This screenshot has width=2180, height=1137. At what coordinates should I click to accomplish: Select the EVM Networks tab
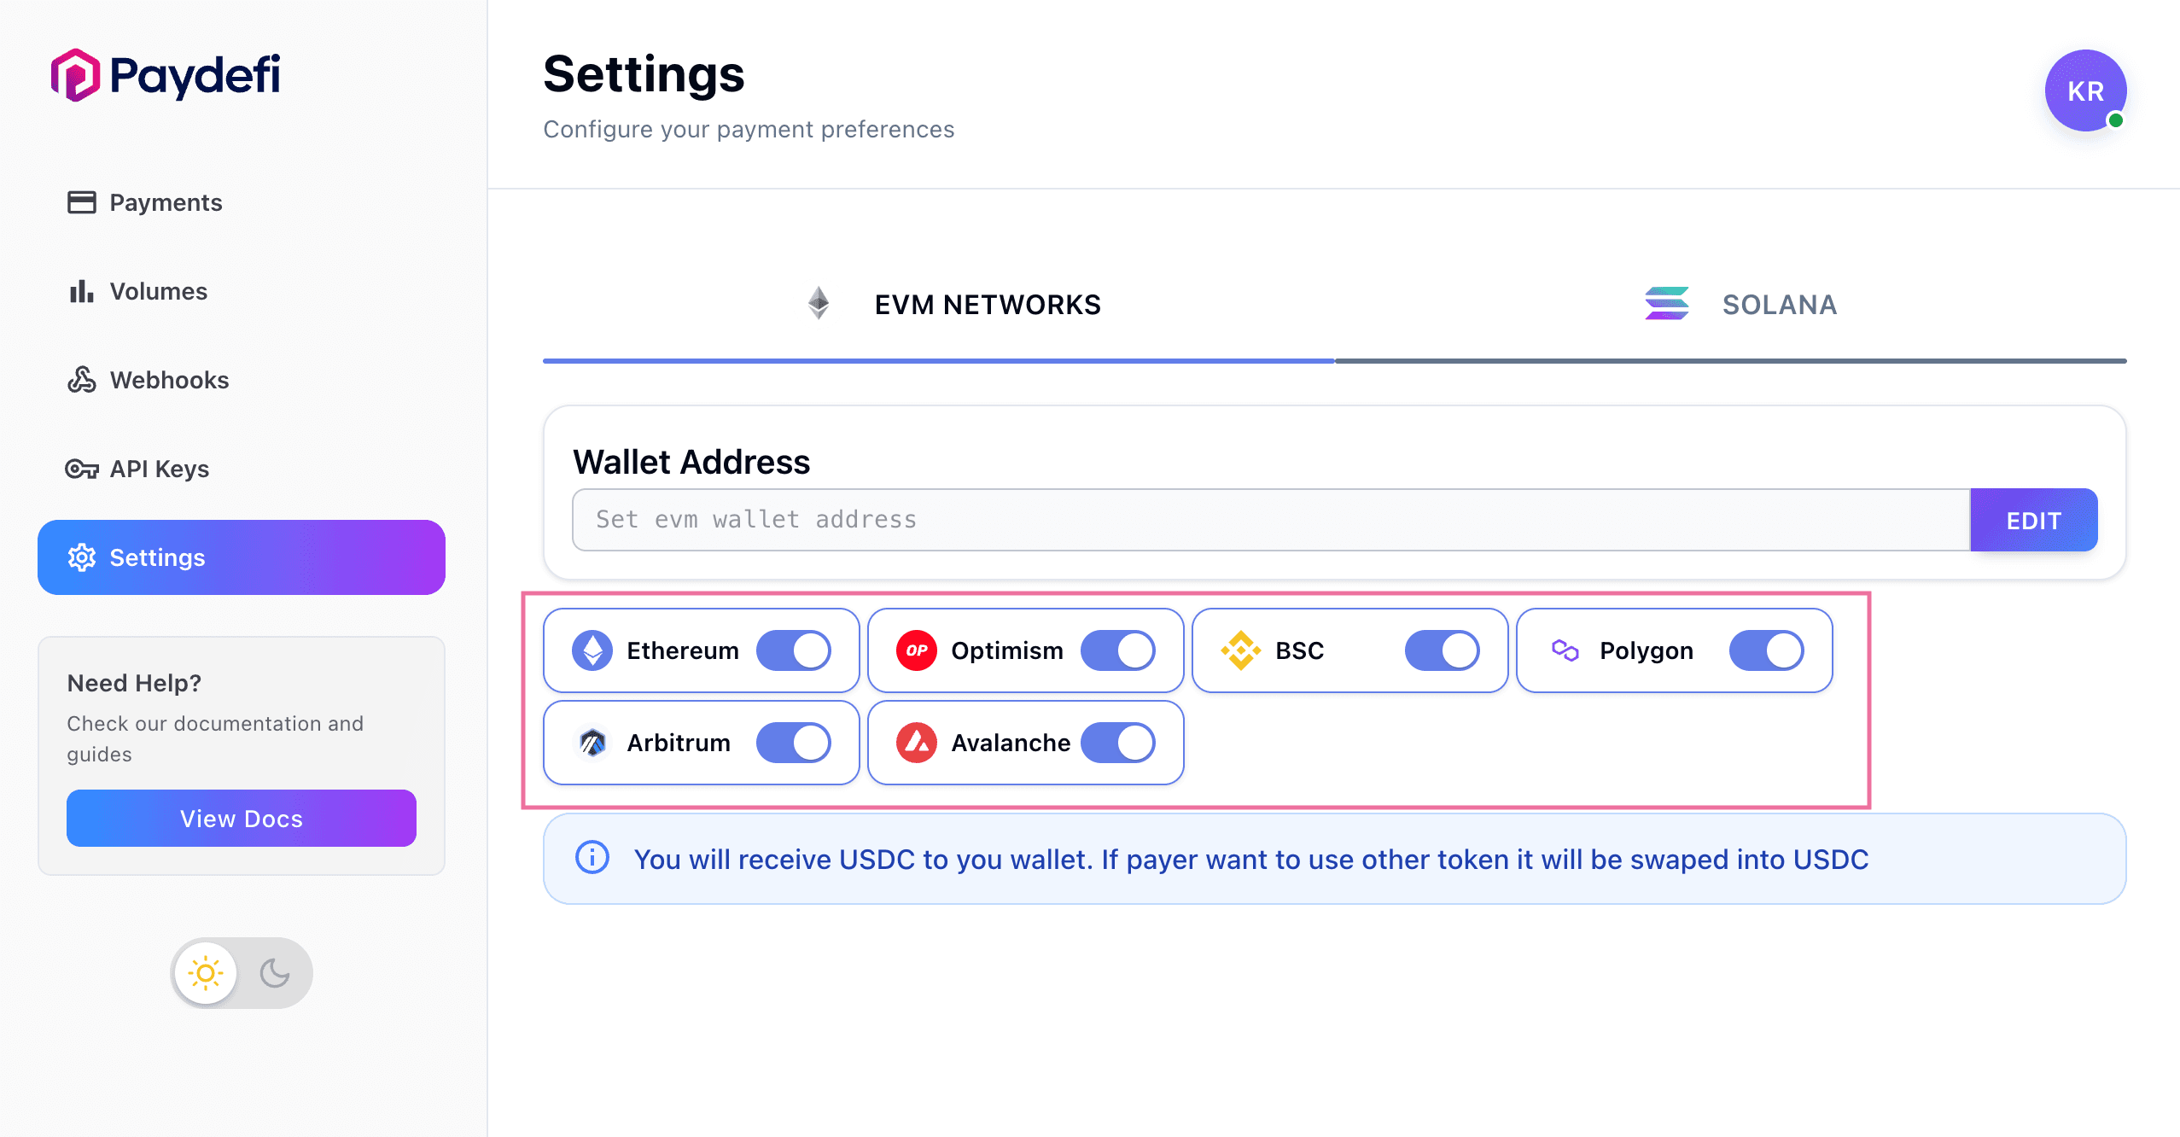[x=954, y=305]
